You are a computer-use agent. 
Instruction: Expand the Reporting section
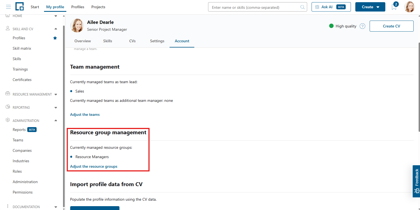click(x=56, y=108)
